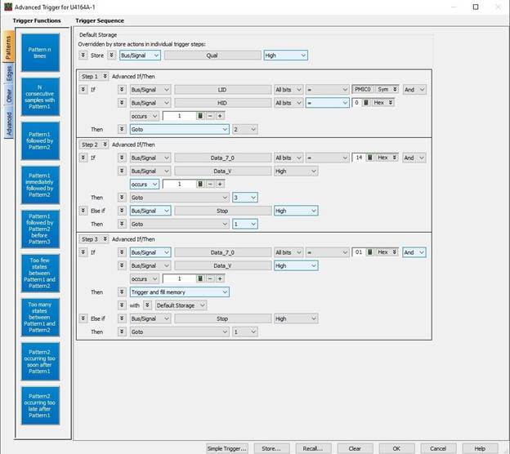This screenshot has height=454, width=510.
Task: Click chevron menu left of Step 2 'Else if'
Action: click(x=83, y=211)
